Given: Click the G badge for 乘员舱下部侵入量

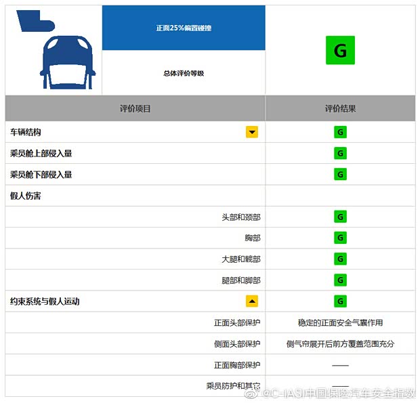Looking at the screenshot, I should (x=340, y=174).
